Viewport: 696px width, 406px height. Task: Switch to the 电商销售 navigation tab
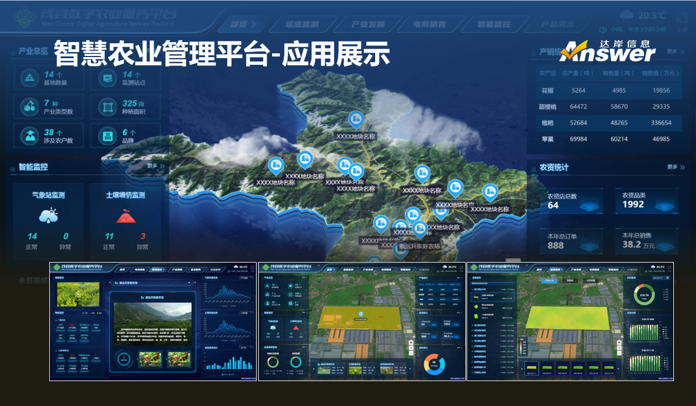point(429,24)
